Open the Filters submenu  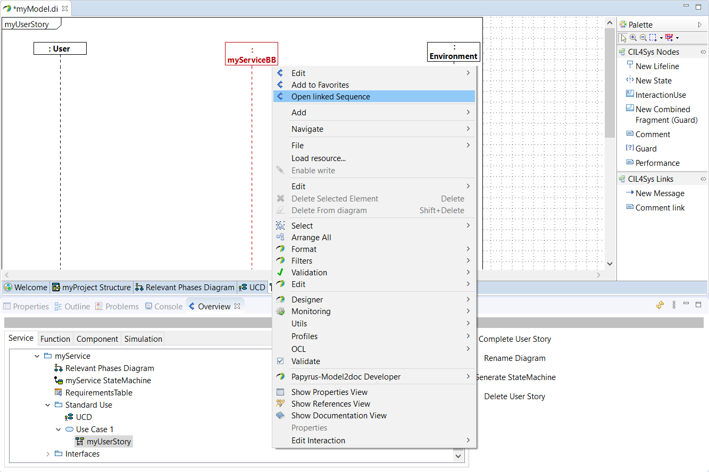pos(374,261)
